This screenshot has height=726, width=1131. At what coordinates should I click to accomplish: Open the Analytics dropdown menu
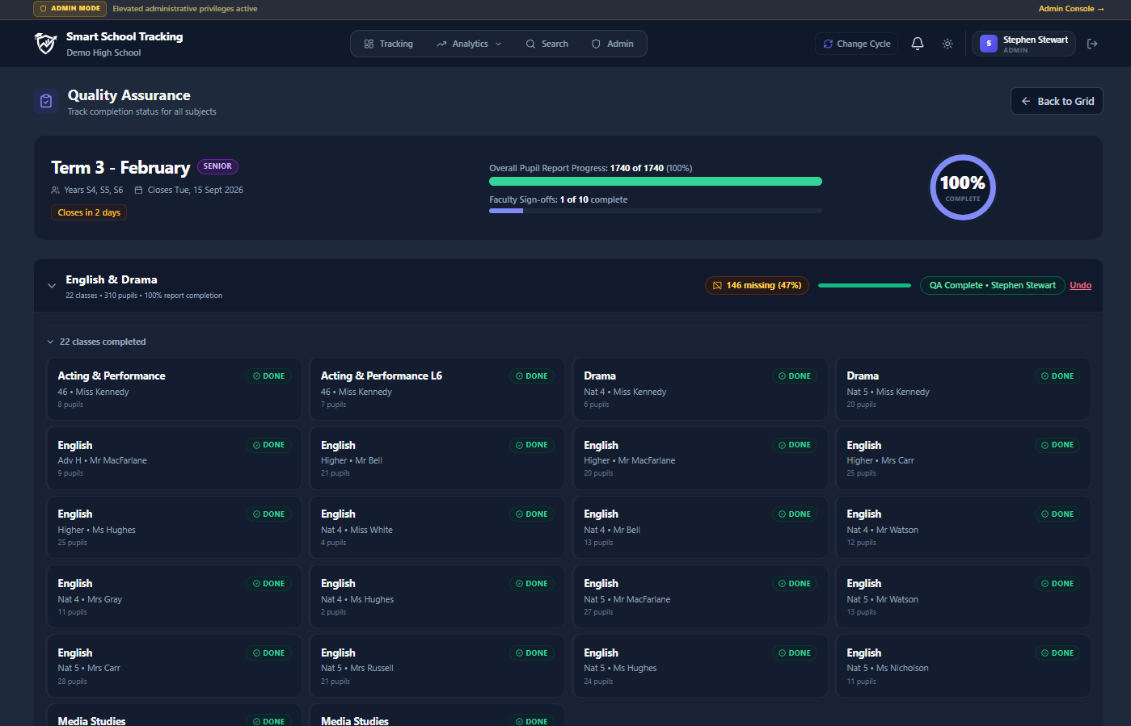(469, 44)
